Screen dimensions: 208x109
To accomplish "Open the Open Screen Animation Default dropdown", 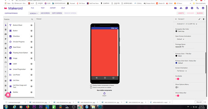I will coord(181,39).
